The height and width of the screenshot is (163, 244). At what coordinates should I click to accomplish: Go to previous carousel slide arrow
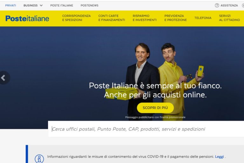pyautogui.click(x=3, y=78)
